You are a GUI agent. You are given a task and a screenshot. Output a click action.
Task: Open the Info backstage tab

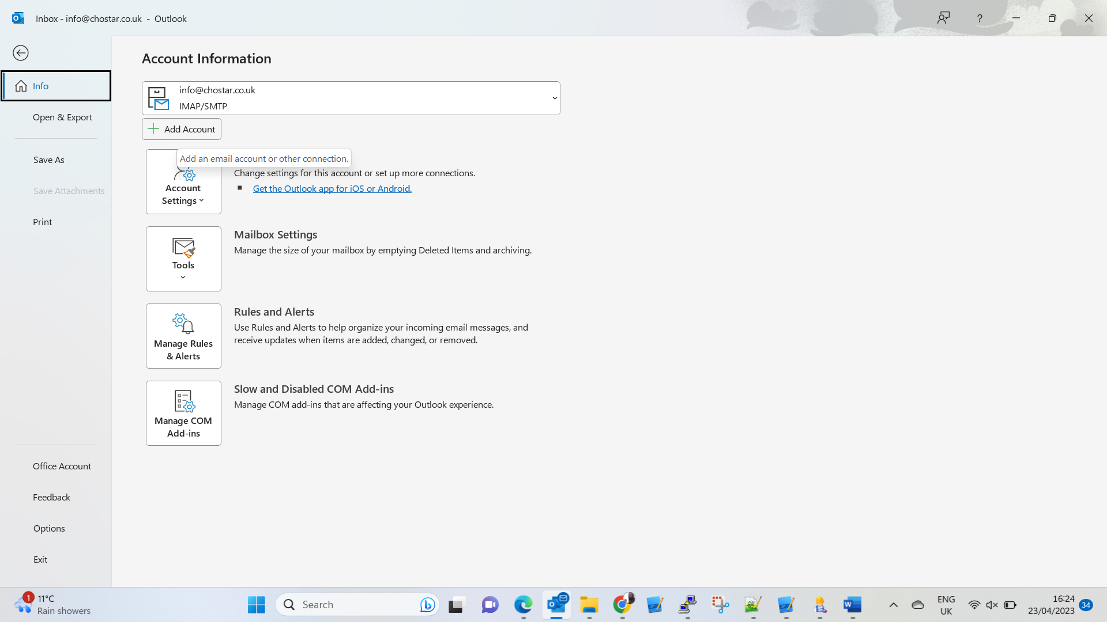point(56,86)
